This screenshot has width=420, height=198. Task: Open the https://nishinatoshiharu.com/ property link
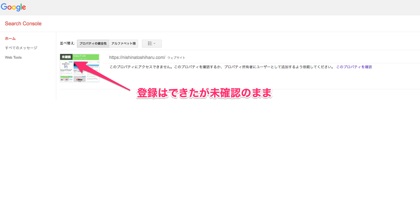coord(137,57)
